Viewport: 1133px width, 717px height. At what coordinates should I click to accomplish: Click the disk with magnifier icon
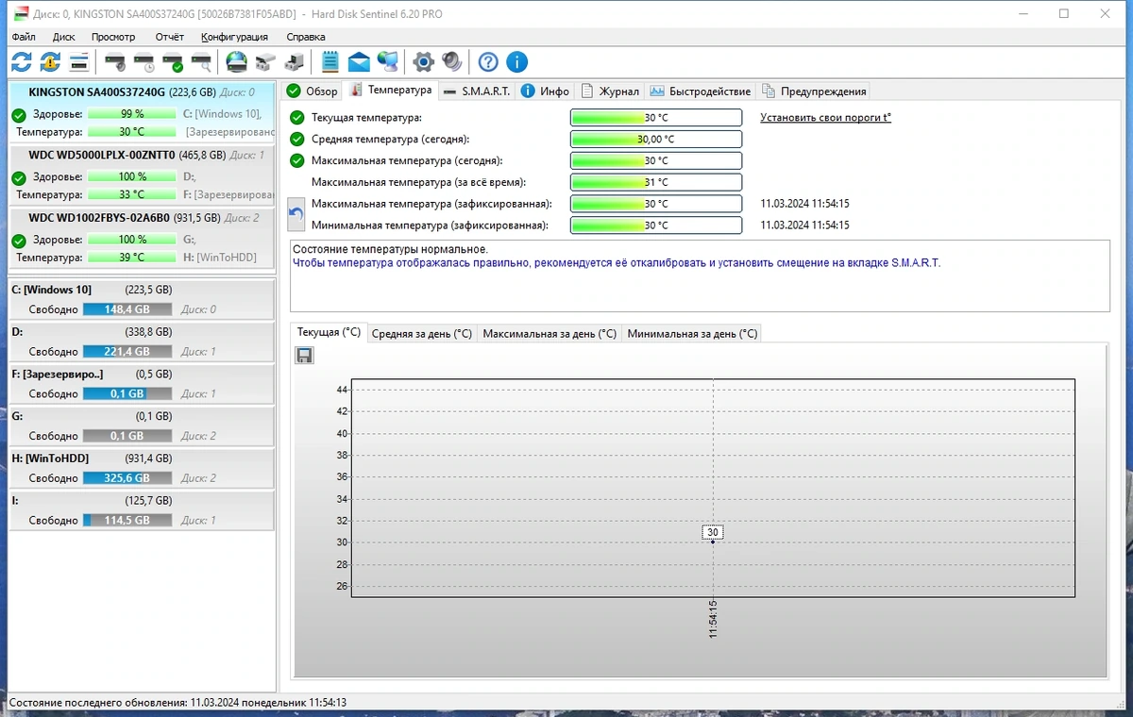pyautogui.click(x=201, y=62)
